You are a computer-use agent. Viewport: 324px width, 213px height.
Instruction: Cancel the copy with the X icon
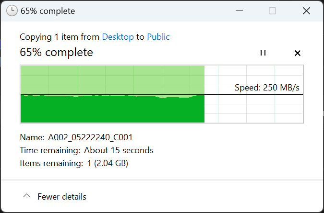click(x=297, y=53)
